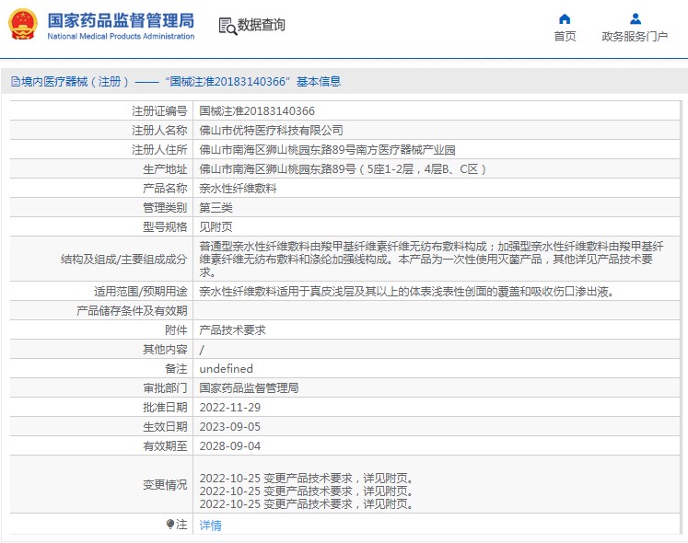Viewport: 688px width, 543px height.
Task: Select approval department 国家药品监督管理局 cell
Action: pos(249,387)
